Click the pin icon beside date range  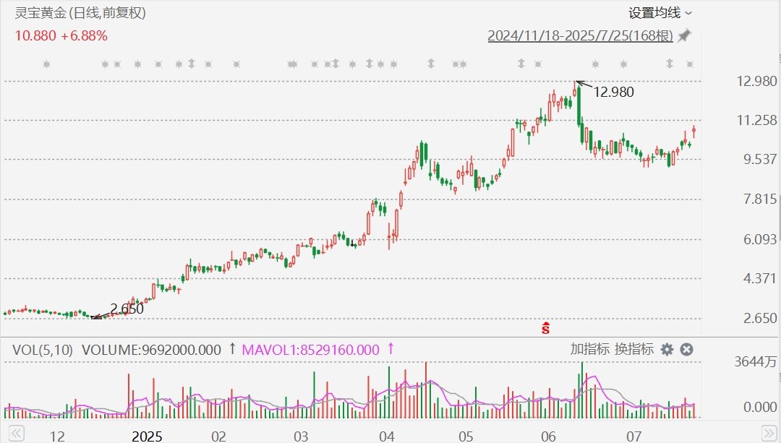tap(685, 35)
